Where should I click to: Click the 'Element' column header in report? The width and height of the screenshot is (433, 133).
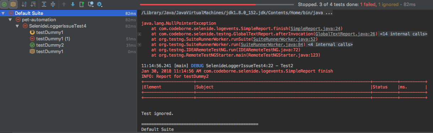tap(152, 87)
